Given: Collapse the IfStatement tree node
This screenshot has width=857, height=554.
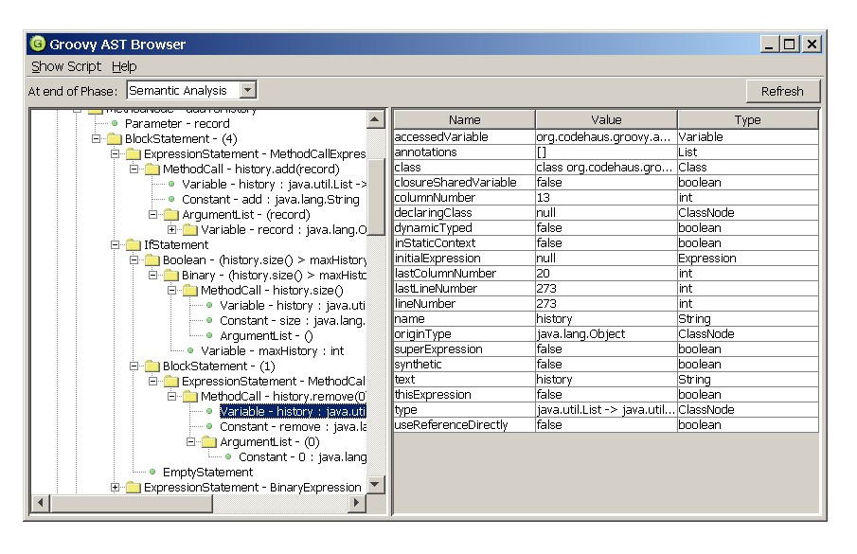Looking at the screenshot, I should [116, 244].
